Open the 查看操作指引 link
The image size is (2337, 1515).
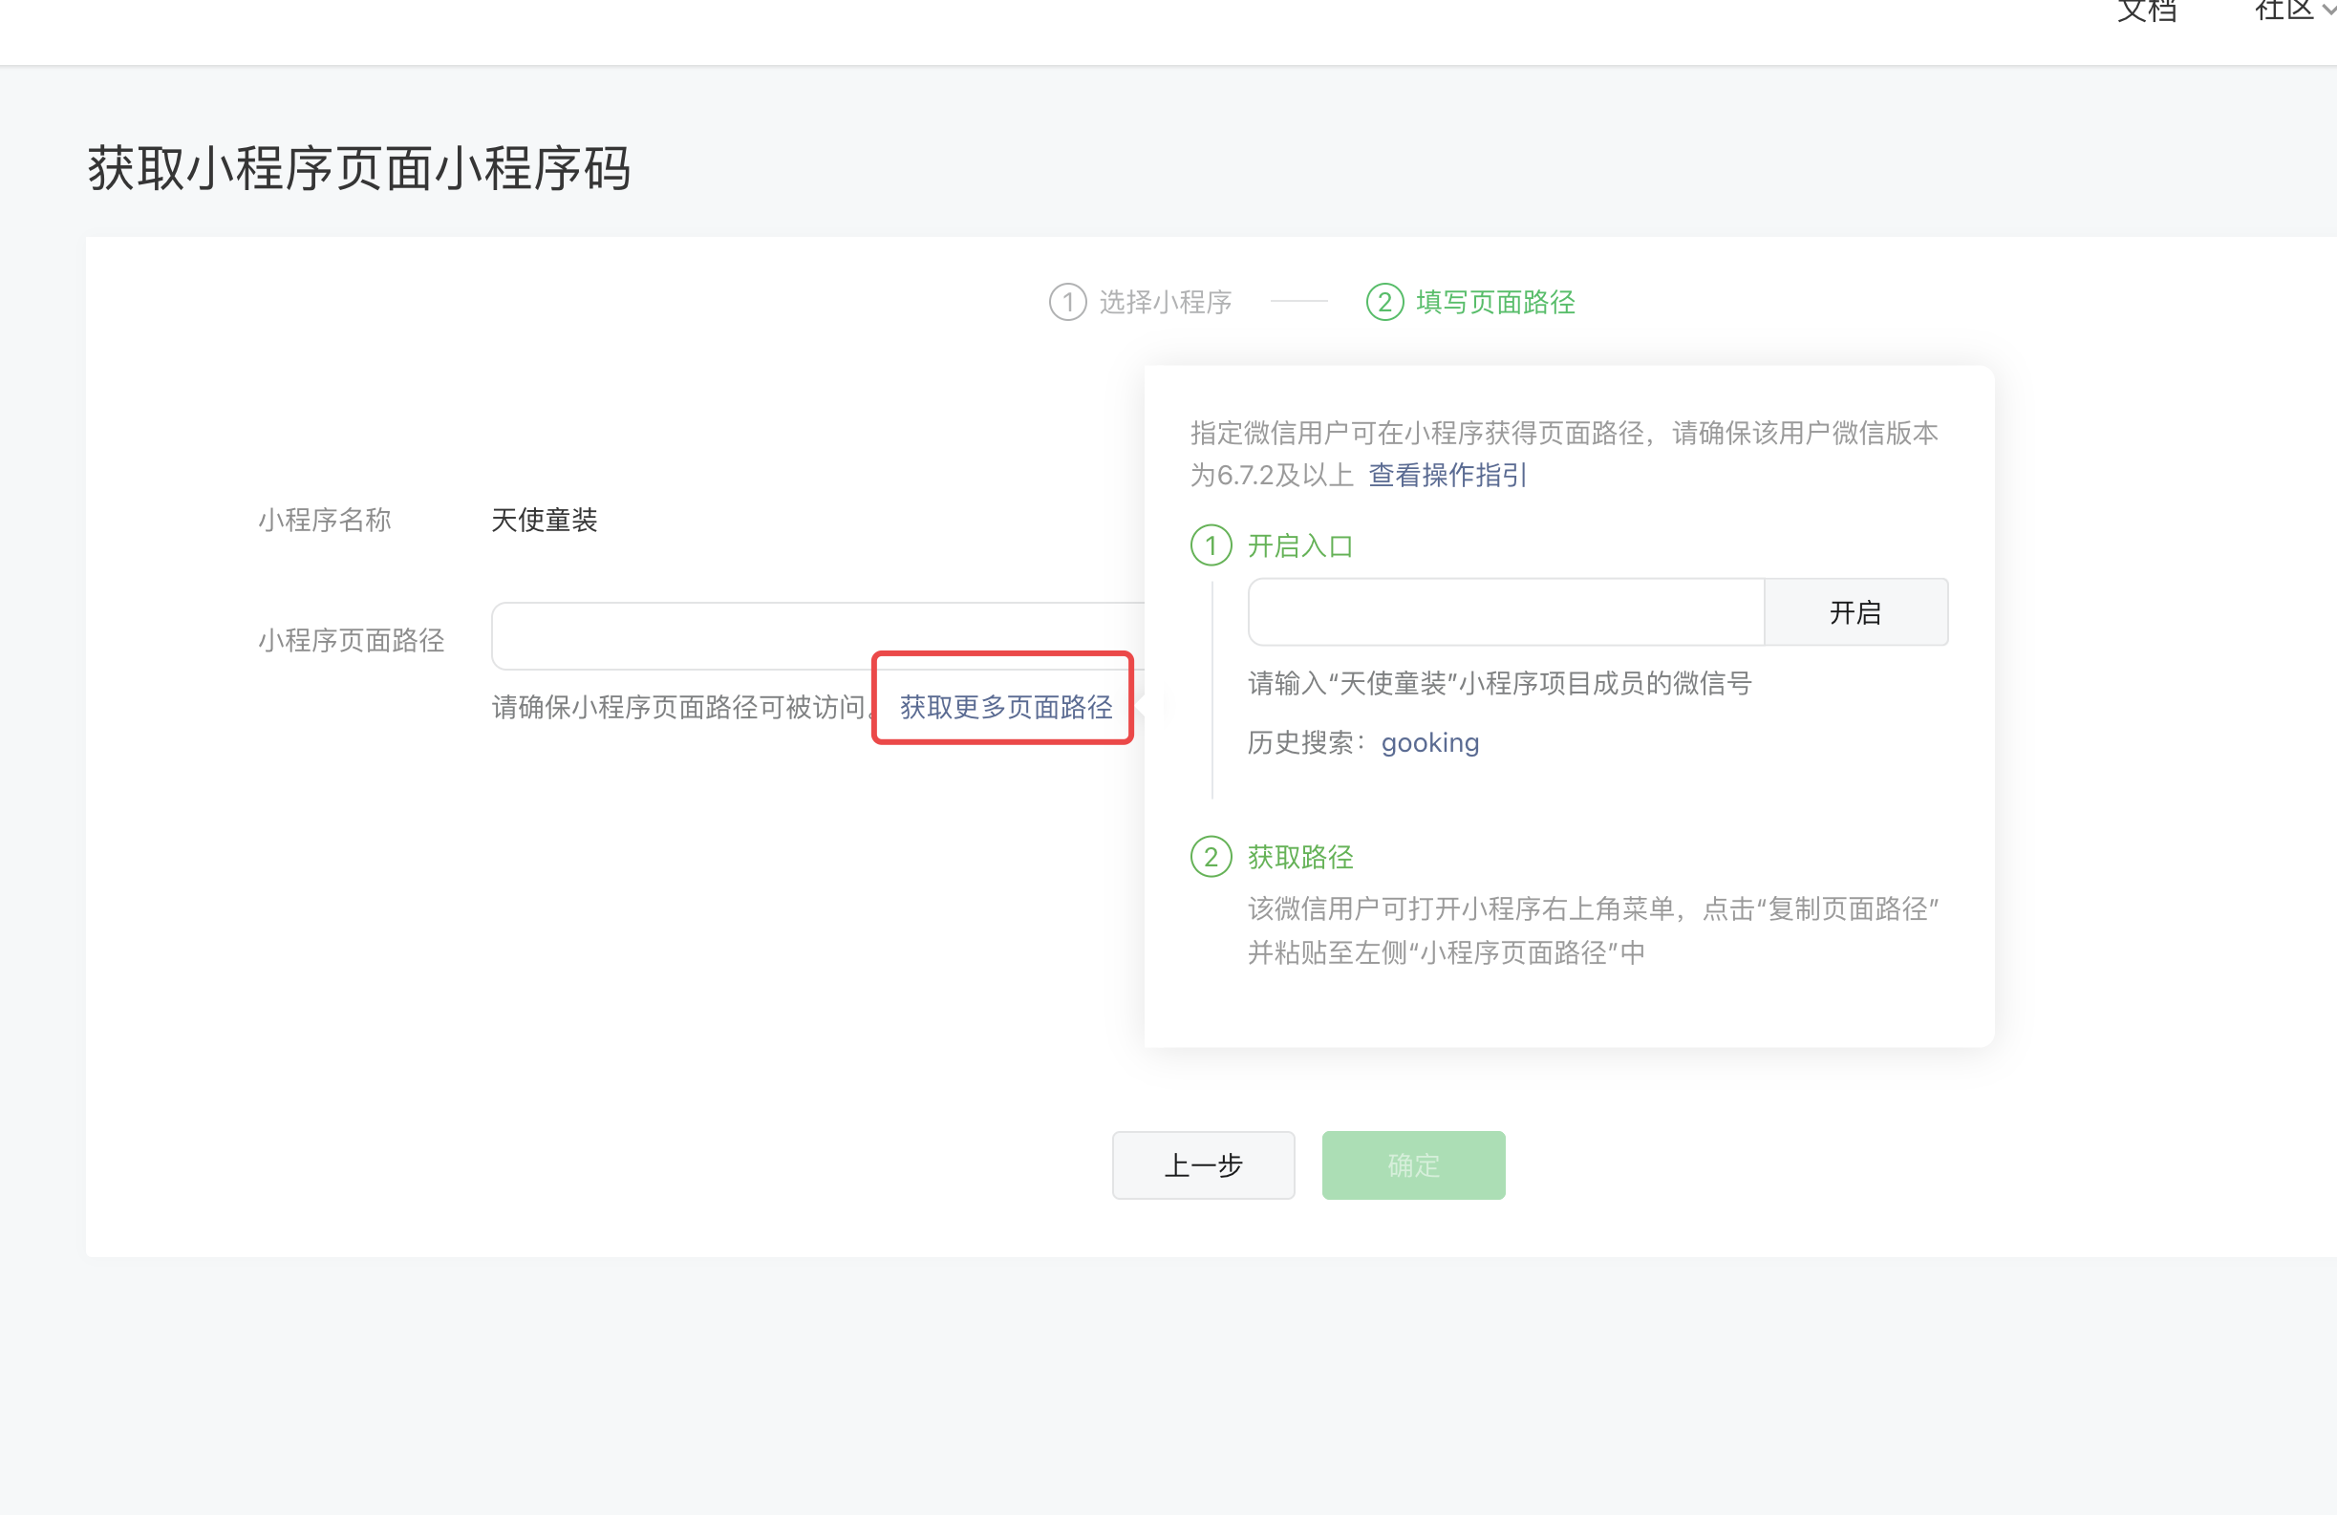click(1447, 475)
